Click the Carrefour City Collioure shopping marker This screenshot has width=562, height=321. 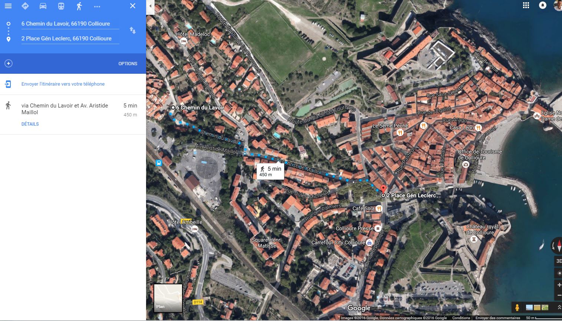[369, 243]
